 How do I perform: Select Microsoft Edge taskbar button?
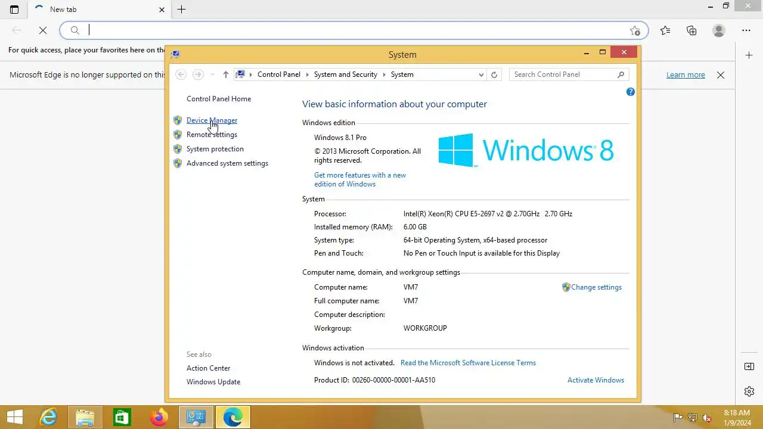pyautogui.click(x=232, y=417)
